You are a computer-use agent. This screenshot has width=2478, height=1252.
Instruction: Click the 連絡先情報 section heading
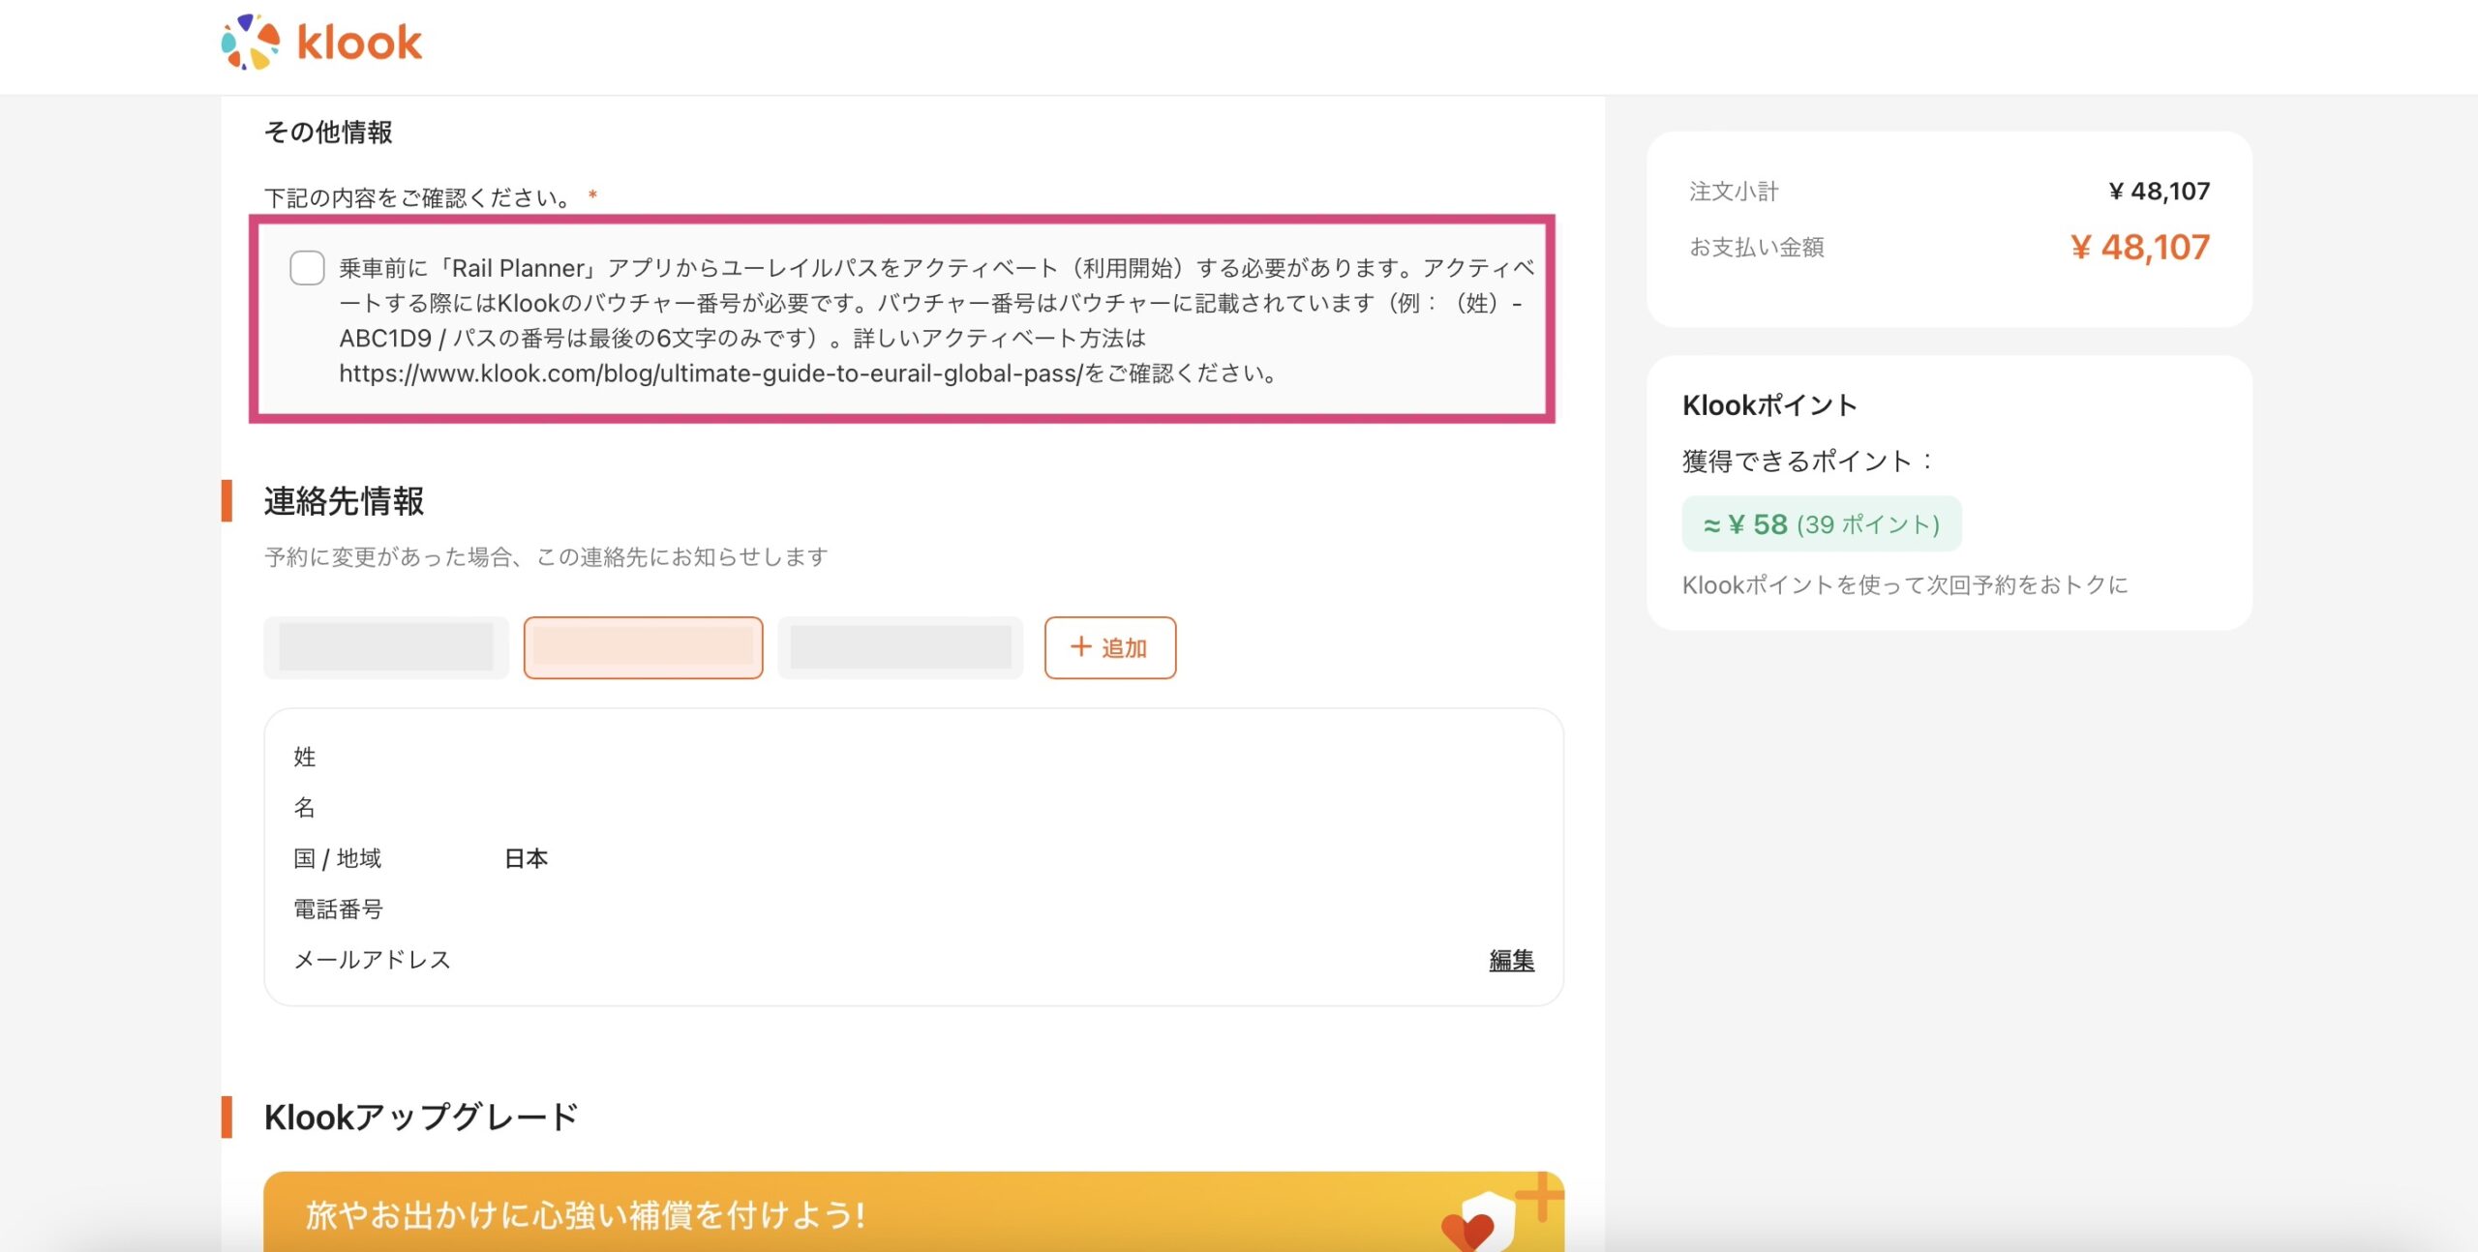(344, 501)
